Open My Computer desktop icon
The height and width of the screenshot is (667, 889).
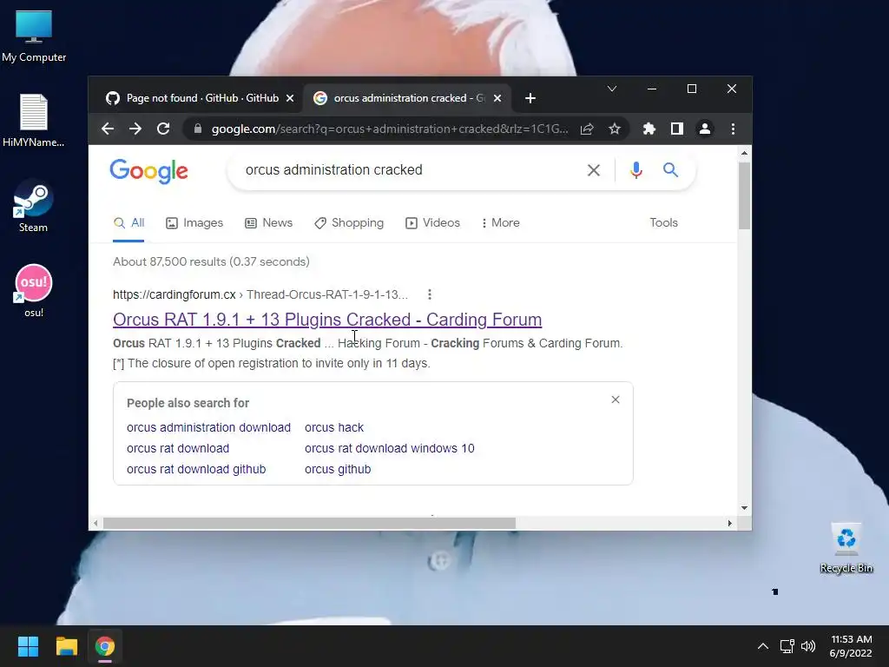34,36
